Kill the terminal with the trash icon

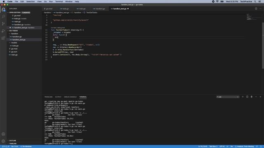(252, 97)
